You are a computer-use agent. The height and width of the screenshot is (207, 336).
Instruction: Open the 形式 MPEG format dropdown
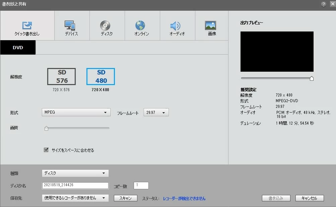tap(76, 112)
